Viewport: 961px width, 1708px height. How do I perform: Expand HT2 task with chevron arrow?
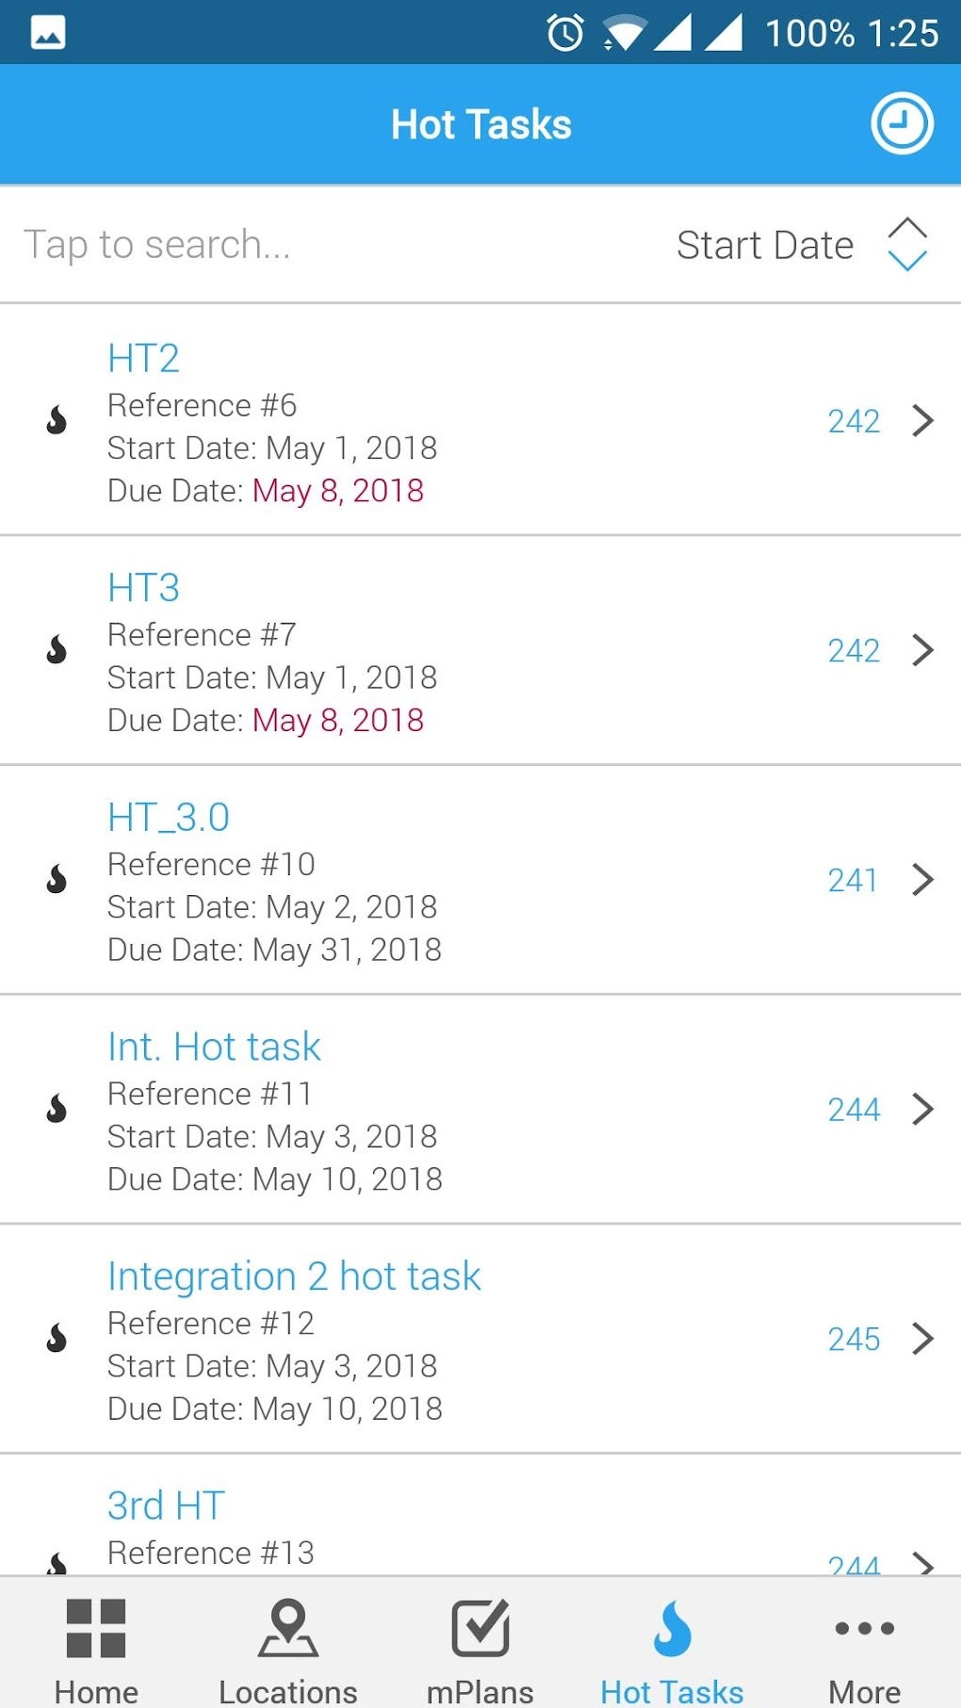click(922, 420)
